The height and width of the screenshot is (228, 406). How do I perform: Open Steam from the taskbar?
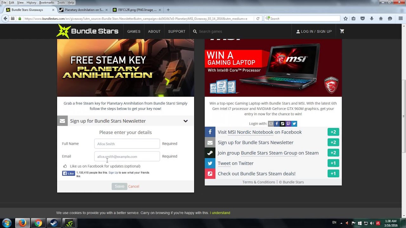pos(54,223)
